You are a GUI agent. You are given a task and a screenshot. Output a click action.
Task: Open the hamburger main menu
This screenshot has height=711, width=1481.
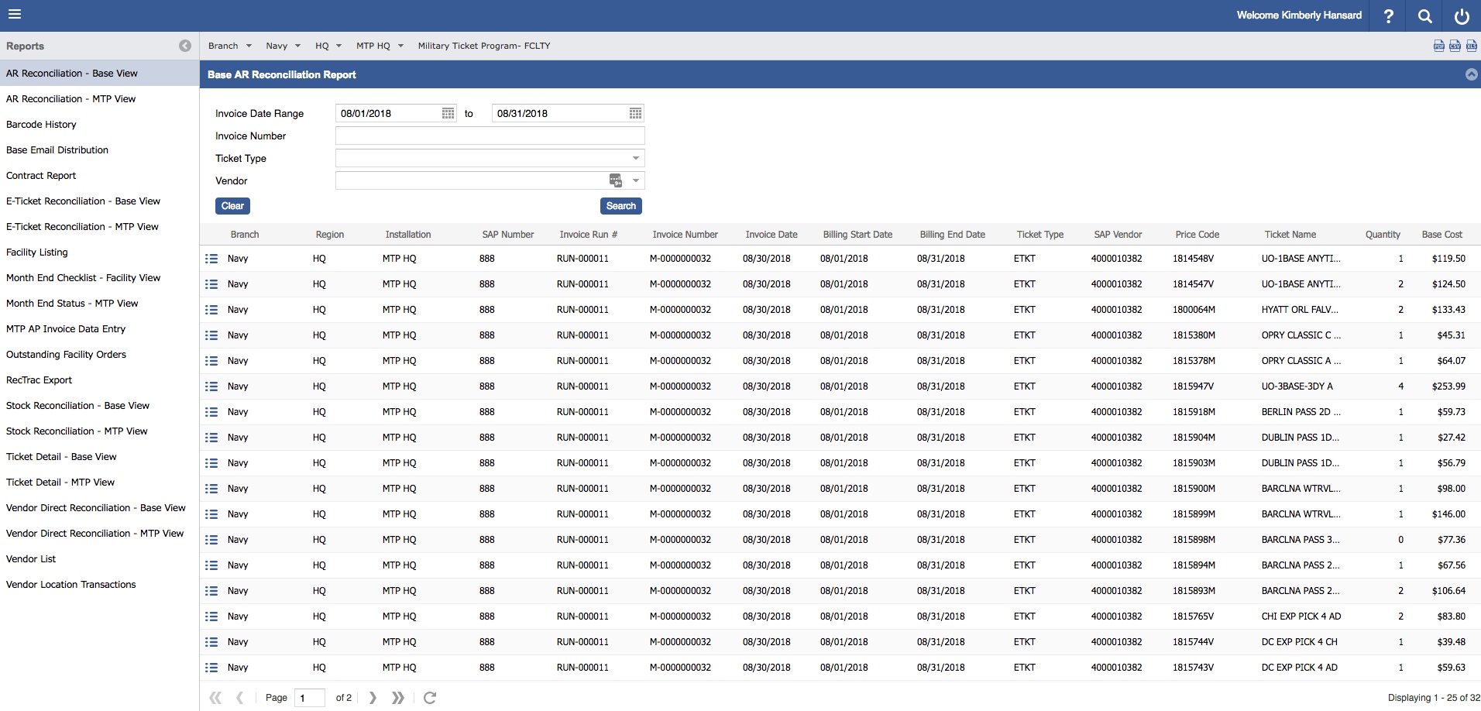tap(15, 14)
